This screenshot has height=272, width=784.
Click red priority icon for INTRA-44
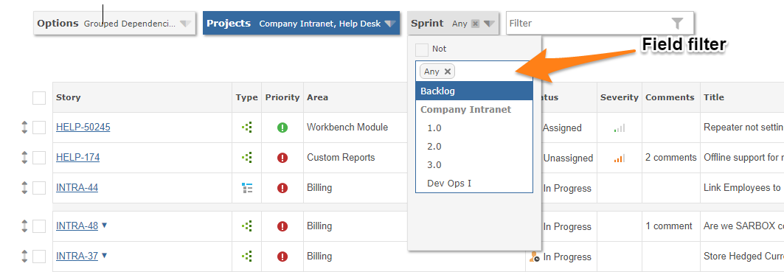click(x=282, y=188)
